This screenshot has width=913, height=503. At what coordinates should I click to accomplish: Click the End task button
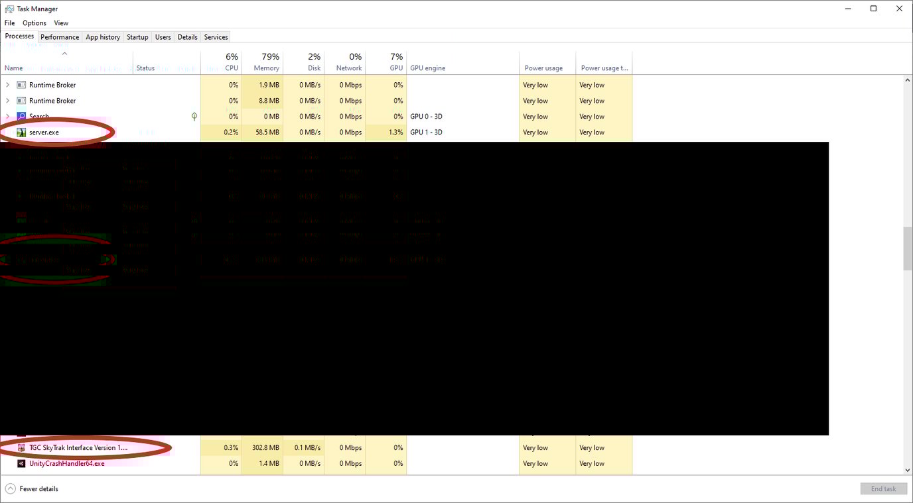pyautogui.click(x=883, y=488)
